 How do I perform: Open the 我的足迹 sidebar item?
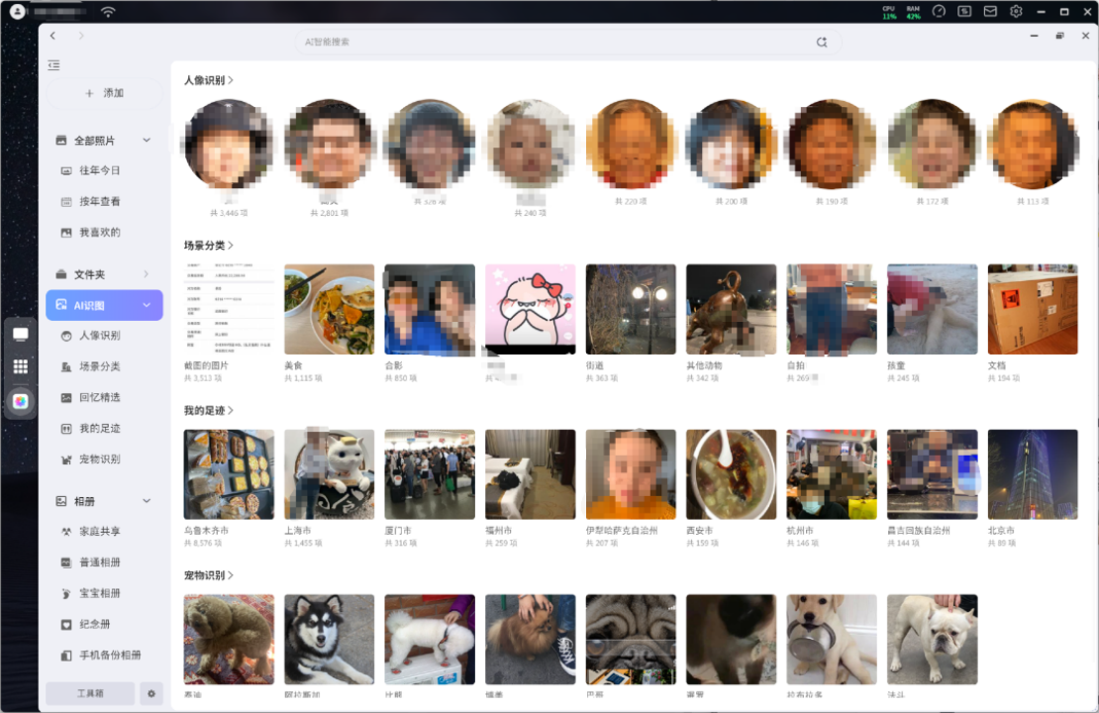[99, 429]
